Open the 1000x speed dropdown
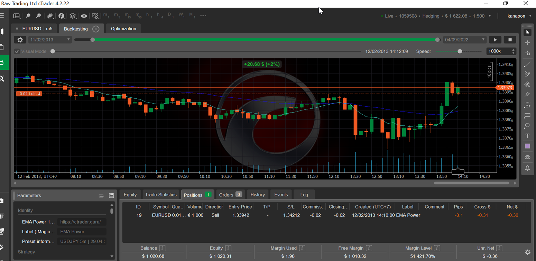The width and height of the screenshot is (536, 261). pyautogui.click(x=501, y=51)
